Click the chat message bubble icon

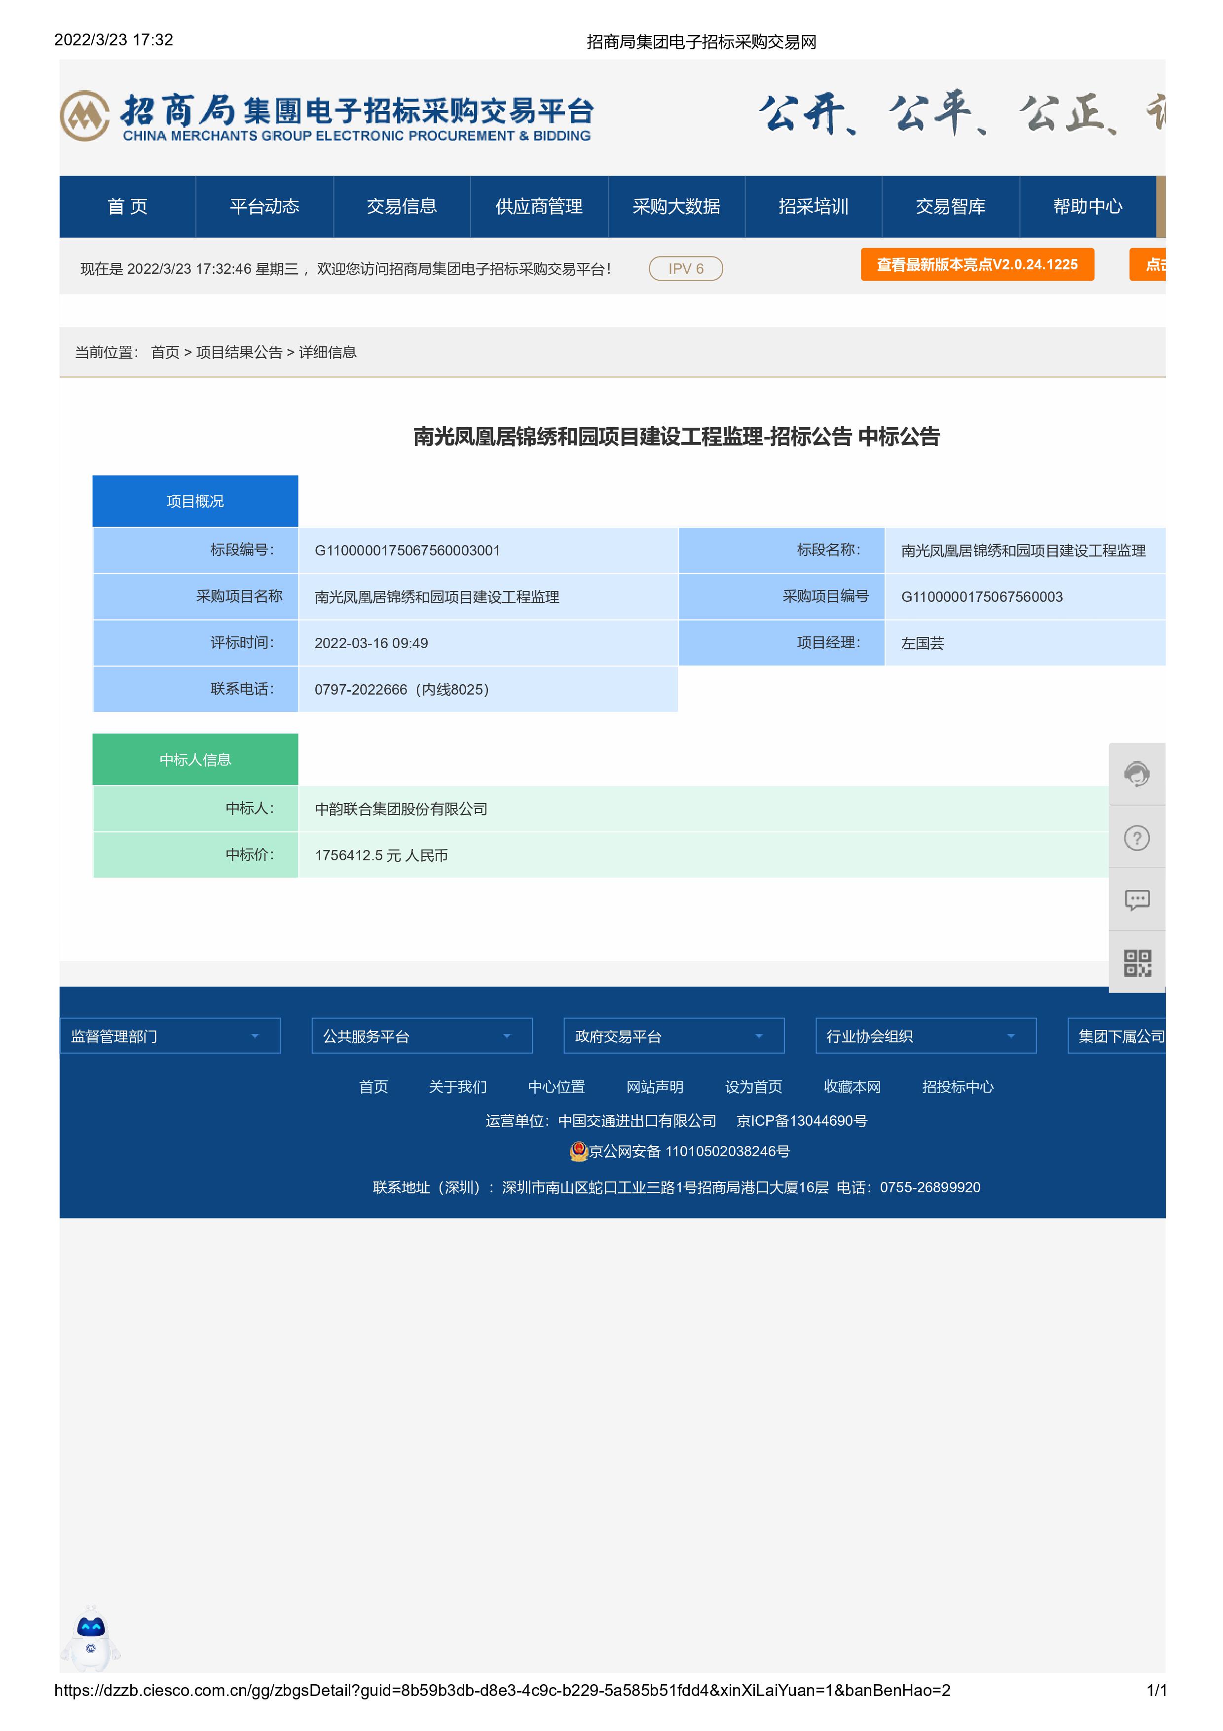[1136, 899]
